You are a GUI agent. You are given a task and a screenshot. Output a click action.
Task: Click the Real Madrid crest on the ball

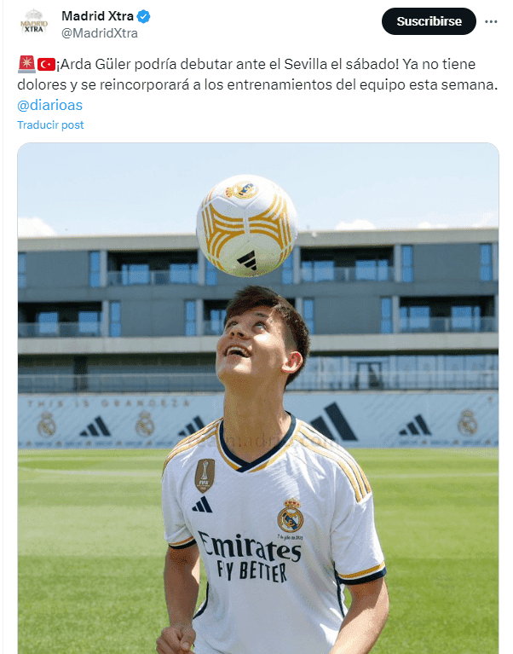[242, 190]
